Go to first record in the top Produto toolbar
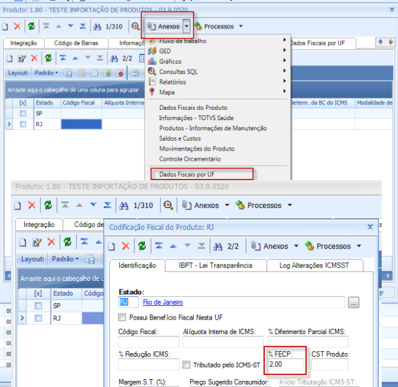The width and height of the screenshot is (398, 387). (46, 26)
